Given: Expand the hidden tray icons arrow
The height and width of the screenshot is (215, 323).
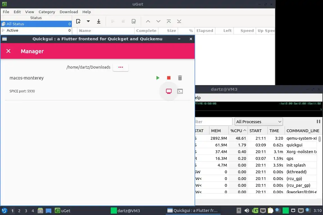Looking at the screenshot, I should [239, 211].
